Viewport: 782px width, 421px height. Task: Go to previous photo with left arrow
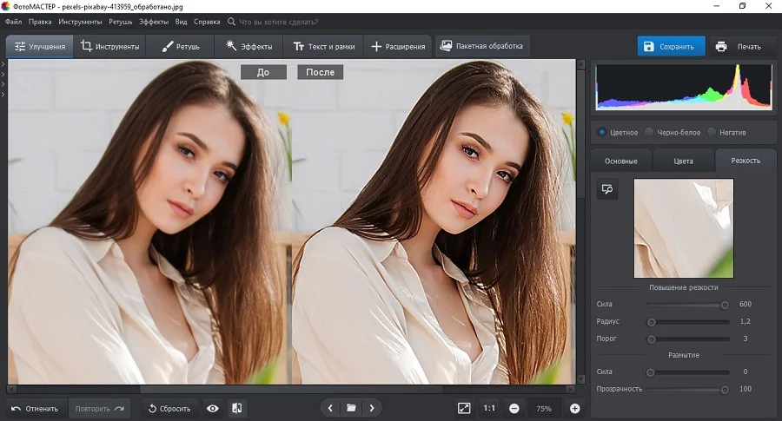[x=330, y=408]
